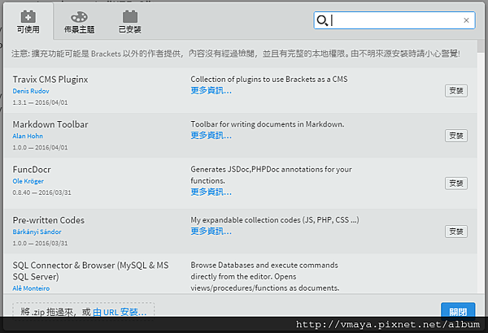Close the dialog with the 關閉 button
488x333 pixels.
coord(458,312)
